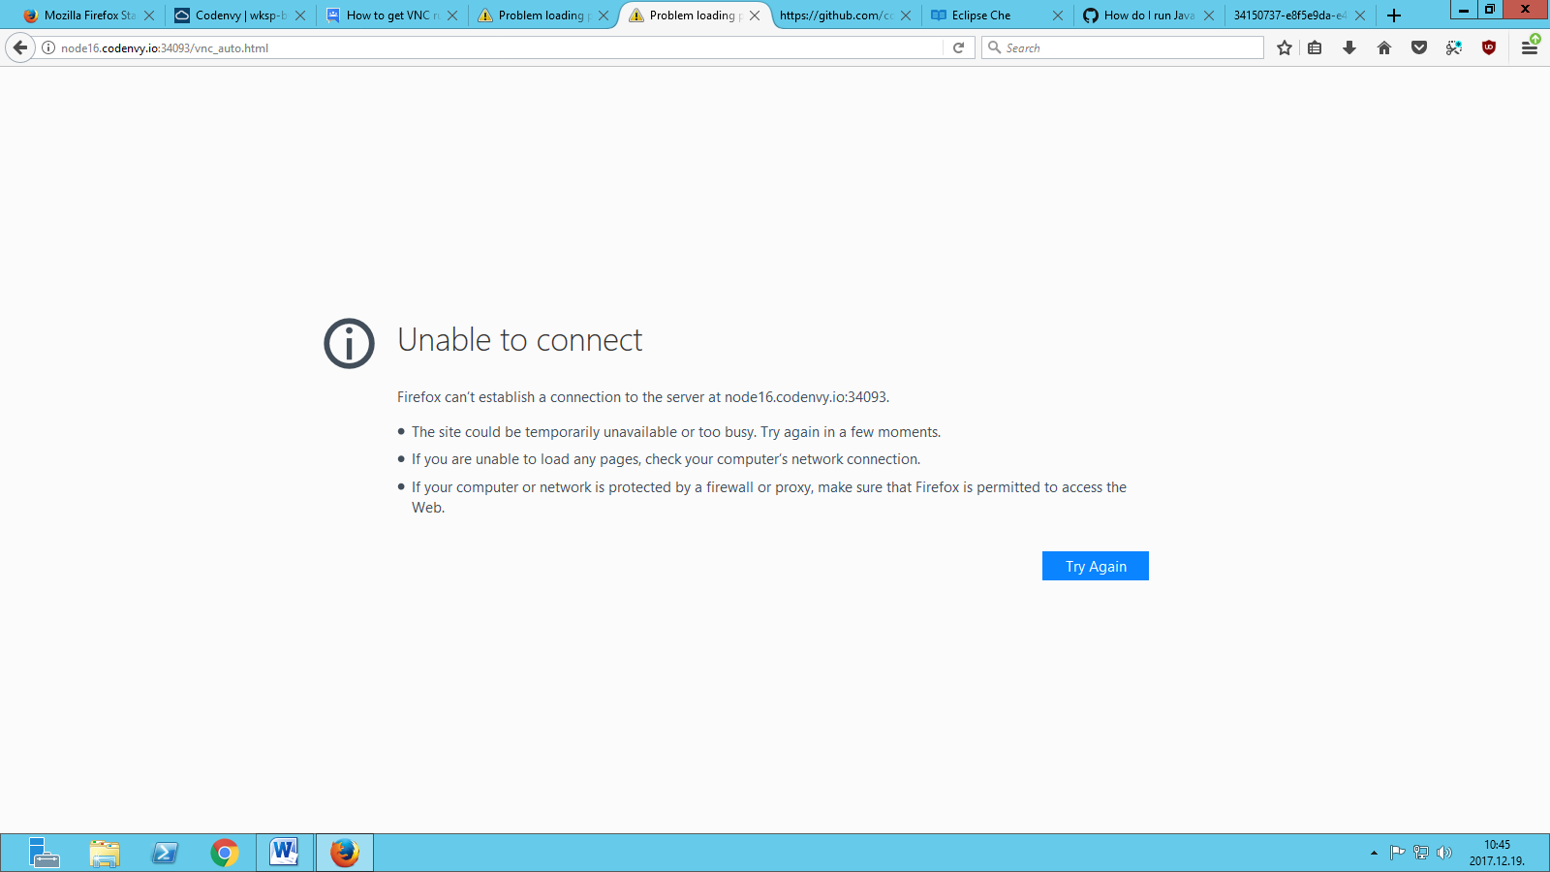Close the How to get VNC tab

452,16
